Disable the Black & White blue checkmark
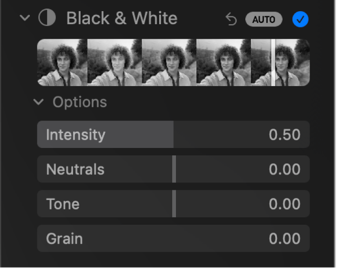 coord(300,20)
